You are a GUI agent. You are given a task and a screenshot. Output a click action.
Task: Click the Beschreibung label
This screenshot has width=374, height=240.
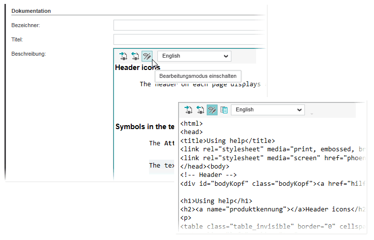[29, 54]
